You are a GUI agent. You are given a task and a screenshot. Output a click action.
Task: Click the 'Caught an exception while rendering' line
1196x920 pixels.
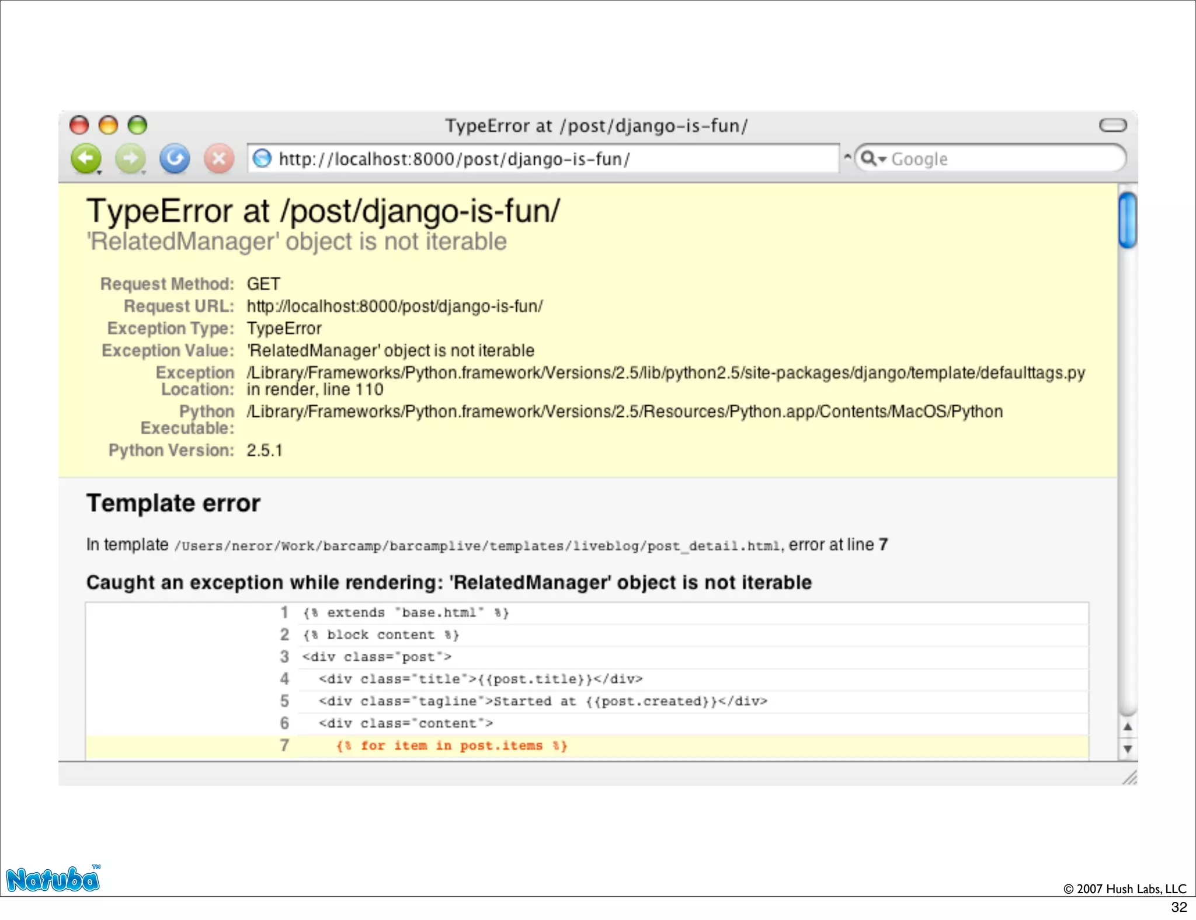click(449, 582)
